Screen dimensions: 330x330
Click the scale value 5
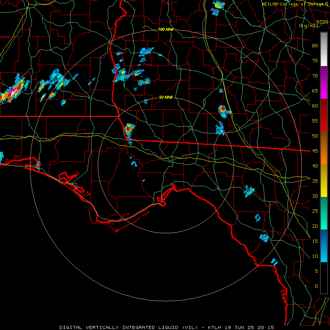click(x=316, y=271)
